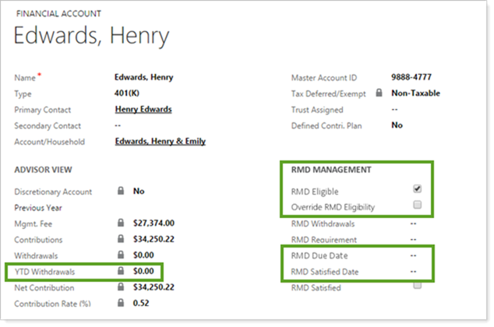This screenshot has width=494, height=327.
Task: Click the YTD Withdrawals lock icon
Action: (x=121, y=272)
